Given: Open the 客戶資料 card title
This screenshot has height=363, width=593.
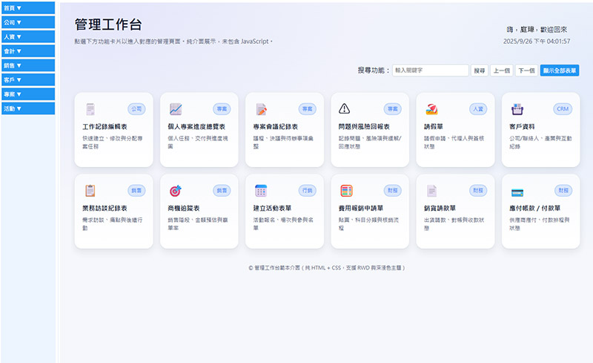Looking at the screenshot, I should pyautogui.click(x=522, y=126).
